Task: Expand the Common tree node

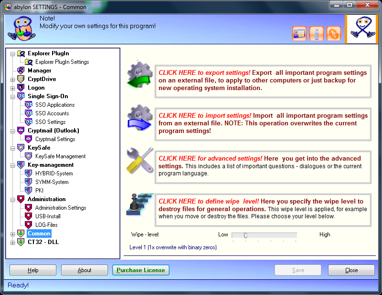Action: click(x=13, y=234)
